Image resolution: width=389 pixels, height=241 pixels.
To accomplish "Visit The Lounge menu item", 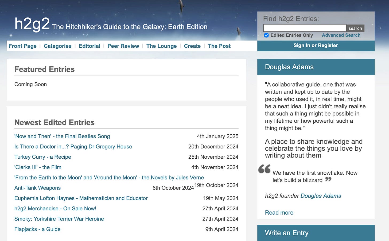I will click(x=161, y=46).
